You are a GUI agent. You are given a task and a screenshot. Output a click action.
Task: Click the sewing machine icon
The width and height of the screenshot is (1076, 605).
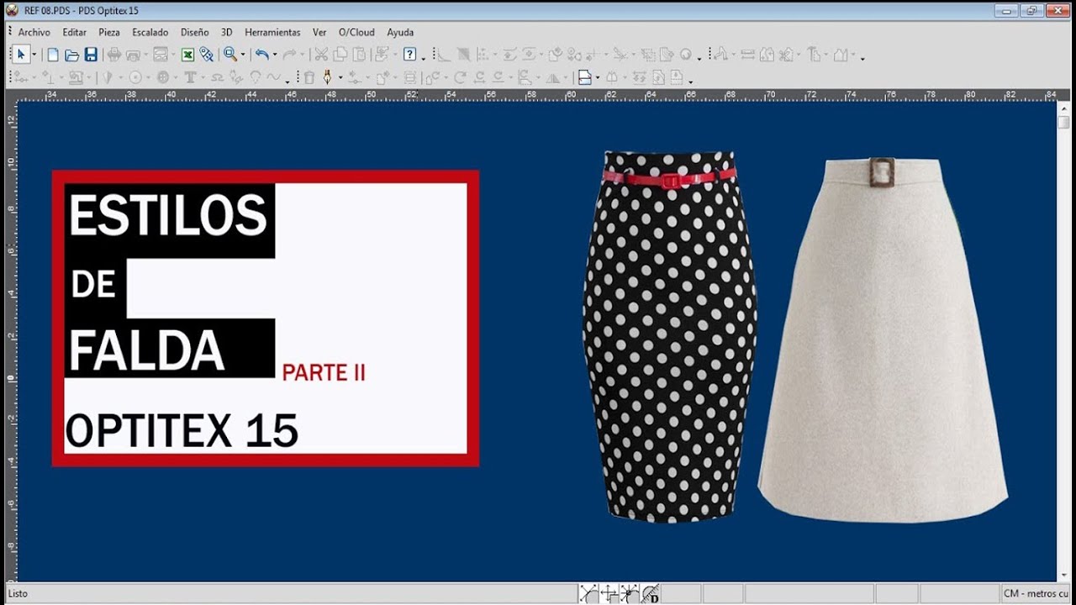click(76, 77)
